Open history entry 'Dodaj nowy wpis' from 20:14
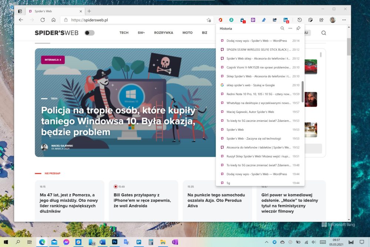Viewport: 370px width, 247px height. pos(260,41)
